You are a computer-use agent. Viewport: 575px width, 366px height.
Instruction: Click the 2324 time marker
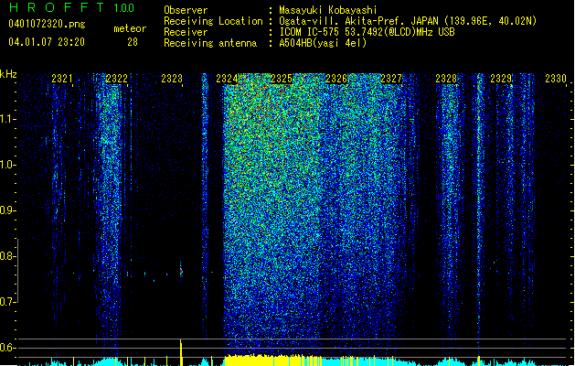(x=227, y=79)
